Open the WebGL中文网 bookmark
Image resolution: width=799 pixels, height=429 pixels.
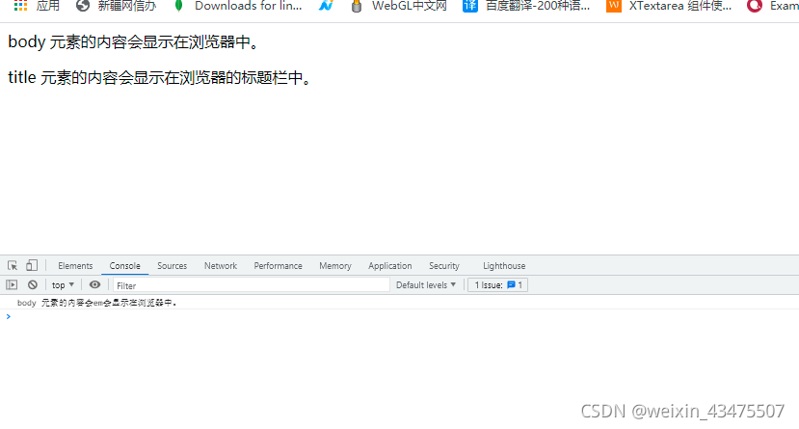click(x=399, y=6)
